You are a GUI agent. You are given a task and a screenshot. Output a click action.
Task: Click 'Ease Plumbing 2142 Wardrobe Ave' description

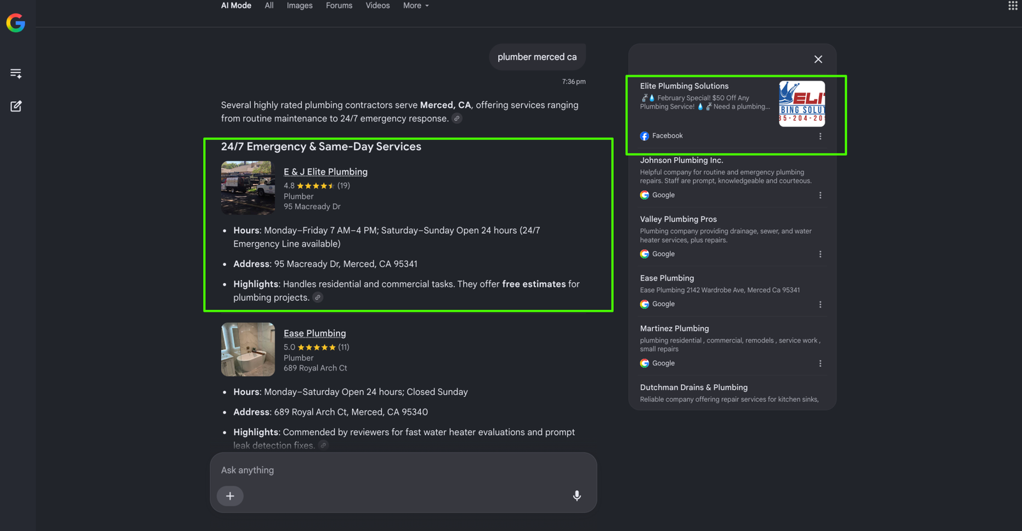(x=720, y=290)
